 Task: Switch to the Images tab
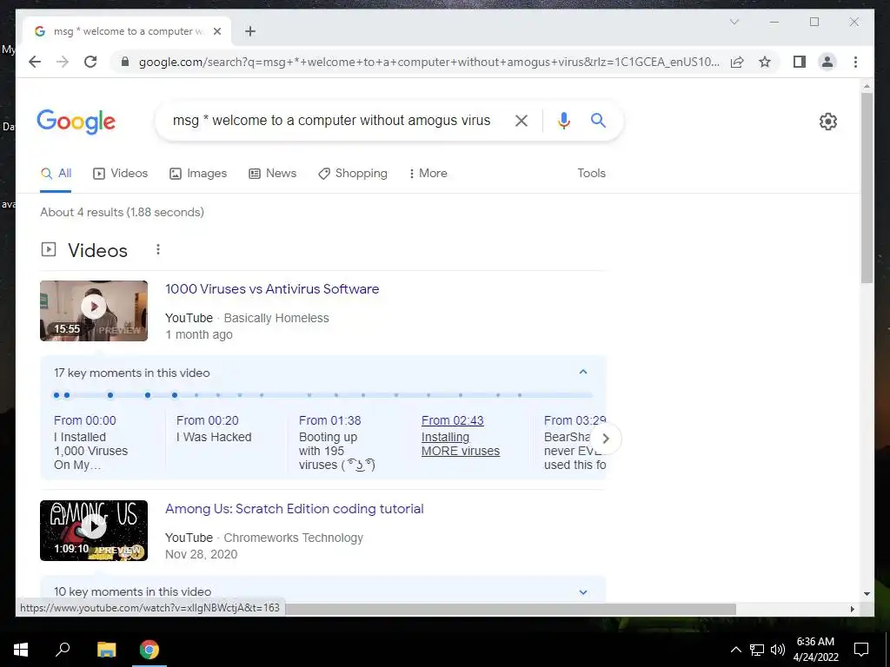point(198,174)
